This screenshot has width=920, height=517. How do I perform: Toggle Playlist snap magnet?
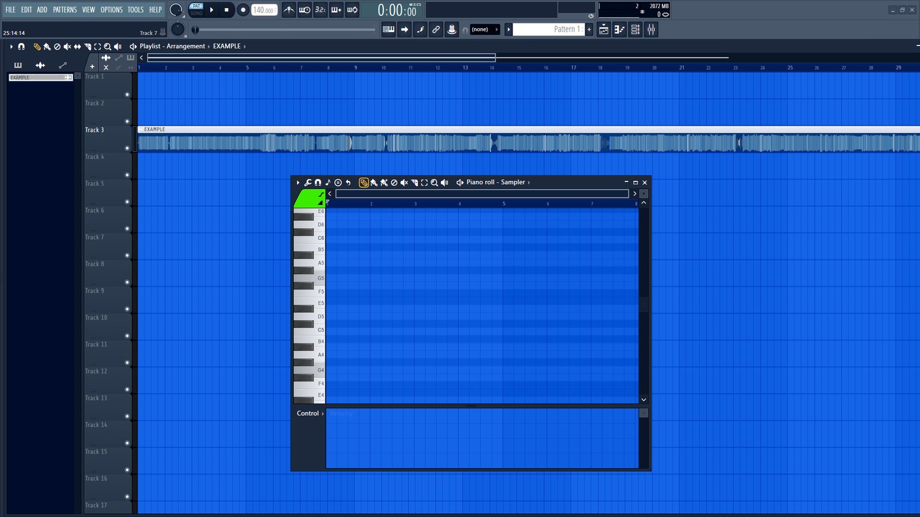tap(21, 47)
